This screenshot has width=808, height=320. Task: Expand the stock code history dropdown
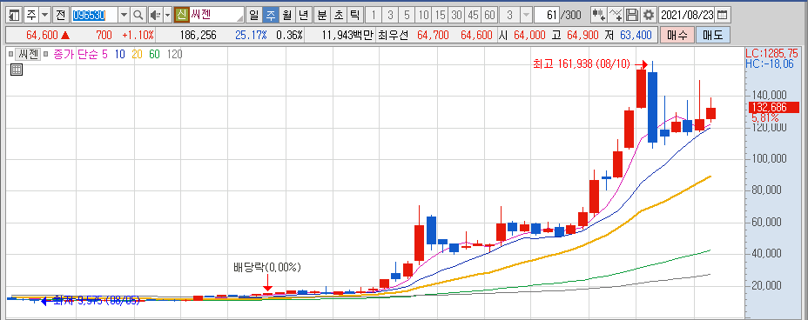tap(125, 15)
